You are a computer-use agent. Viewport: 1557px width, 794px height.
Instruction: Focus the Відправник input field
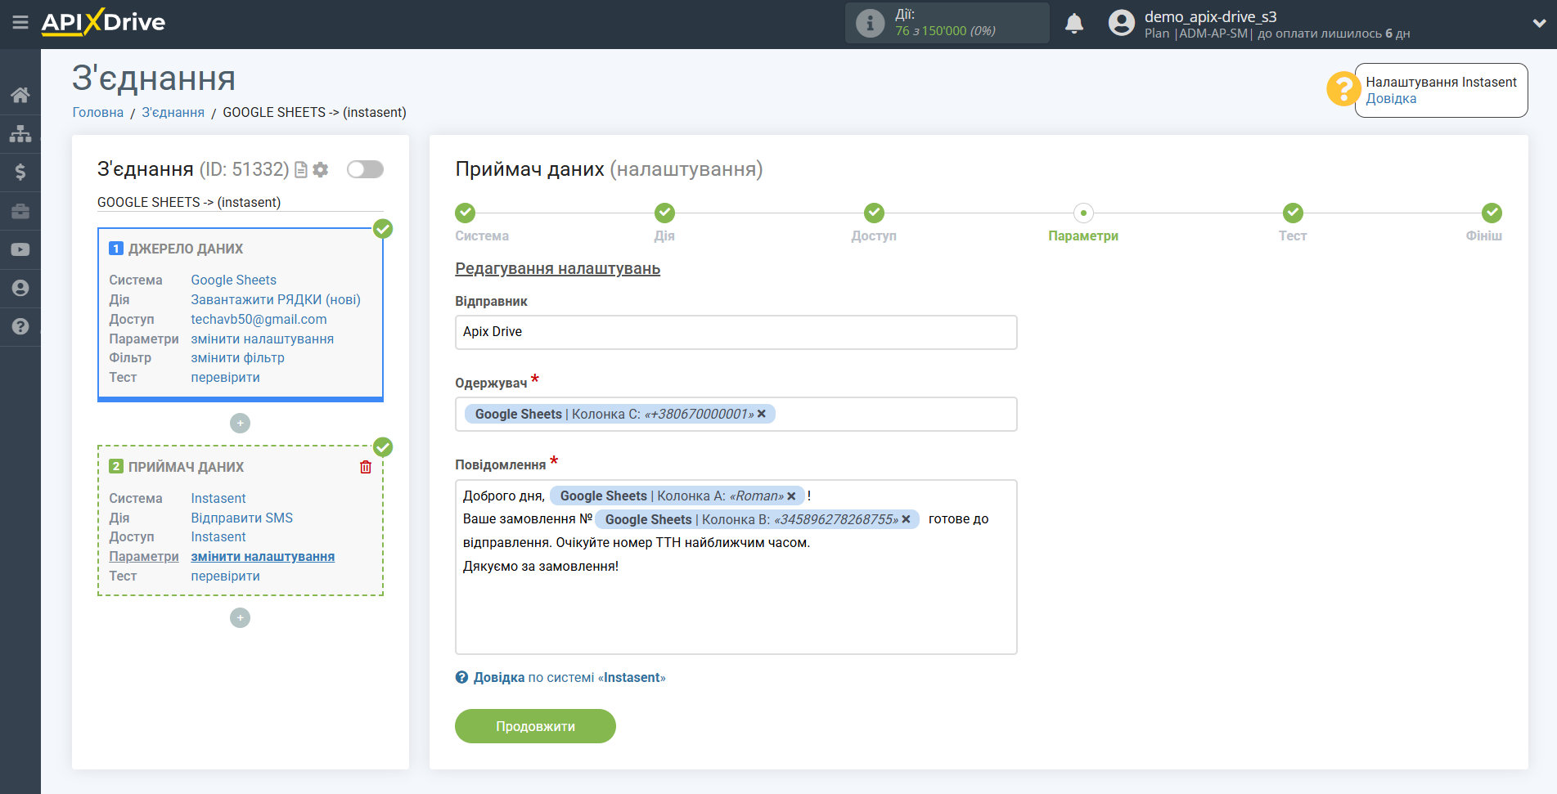point(736,332)
